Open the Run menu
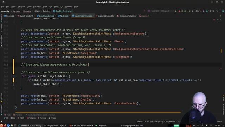Screen dimensions: 225x127 [50, 7]
